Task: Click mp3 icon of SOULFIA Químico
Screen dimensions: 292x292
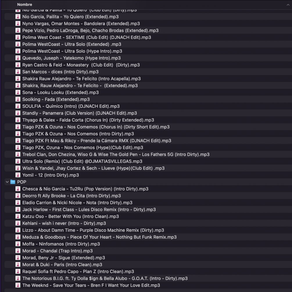Action: pyautogui.click(x=18, y=106)
